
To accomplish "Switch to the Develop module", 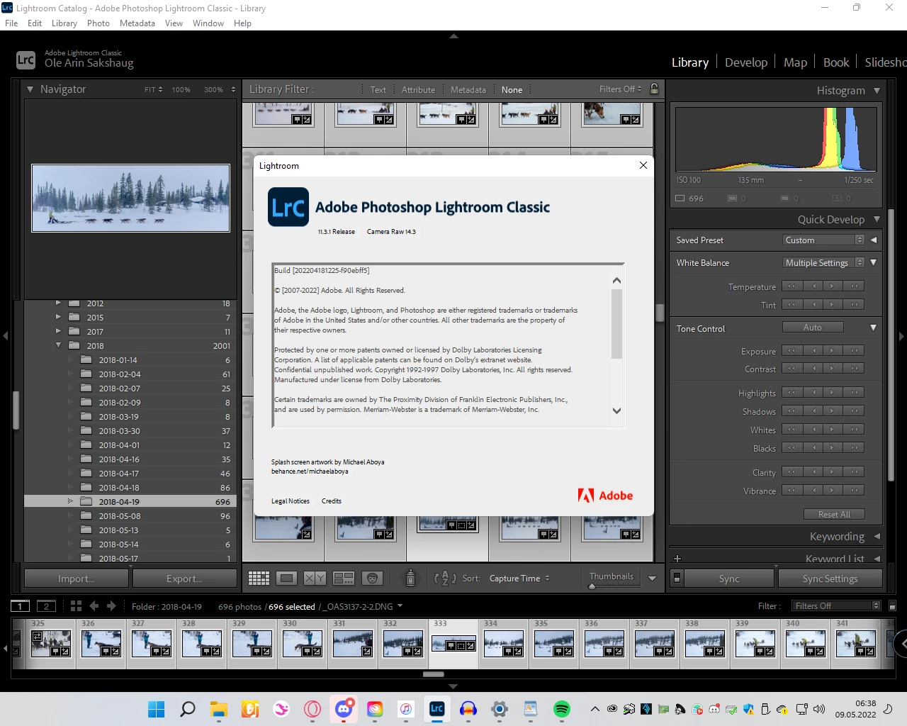I will [x=746, y=62].
